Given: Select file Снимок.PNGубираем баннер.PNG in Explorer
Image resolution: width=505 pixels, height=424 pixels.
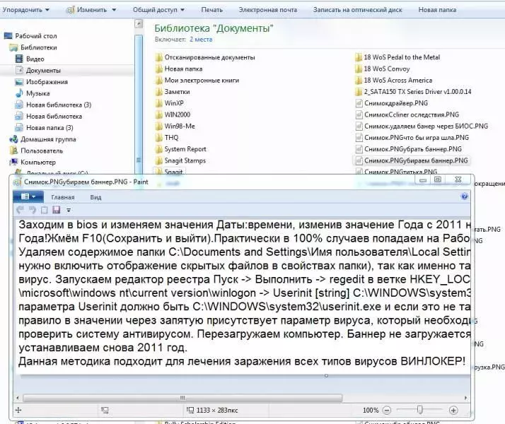Looking at the screenshot, I should pyautogui.click(x=411, y=160).
